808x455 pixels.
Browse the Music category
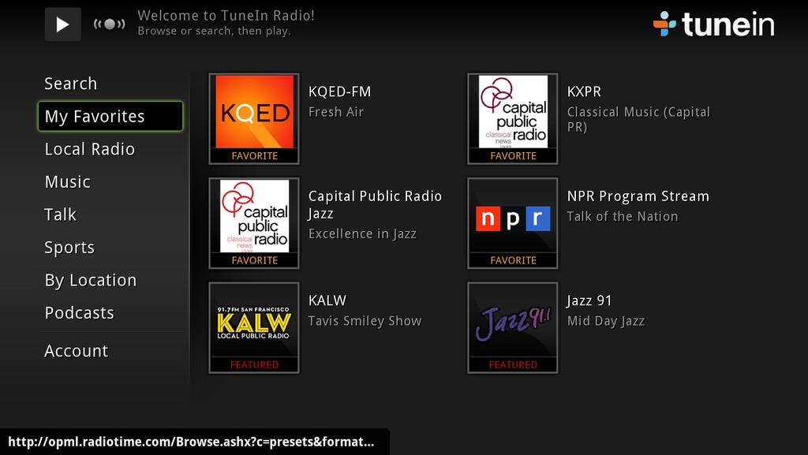tap(67, 182)
